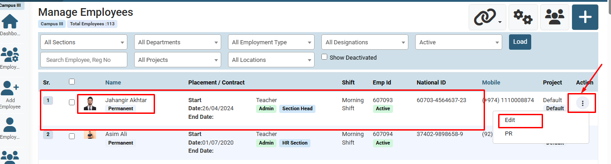Check the checkbox for Jahangir Akhtar row
This screenshot has height=164, width=611.
click(x=72, y=103)
